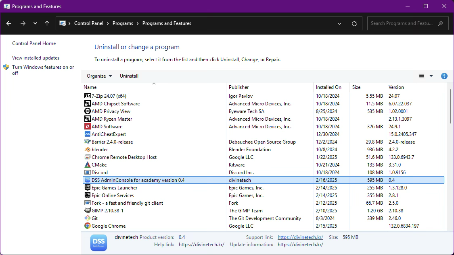The image size is (454, 255).
Task: Open View installed updates link
Action: coord(36,58)
